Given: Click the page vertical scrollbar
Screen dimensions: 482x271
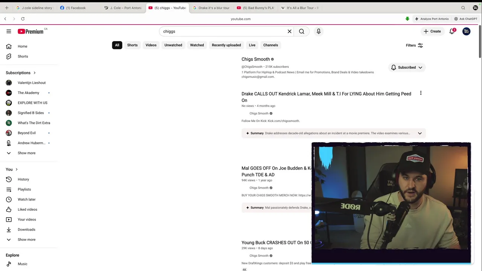Looking at the screenshot, I should click(480, 42).
